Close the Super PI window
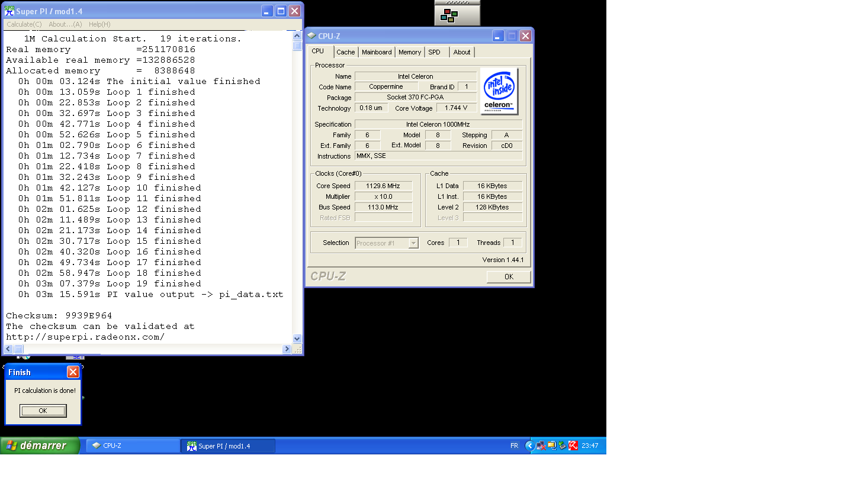Screen dimensions: 861x497 [294, 11]
